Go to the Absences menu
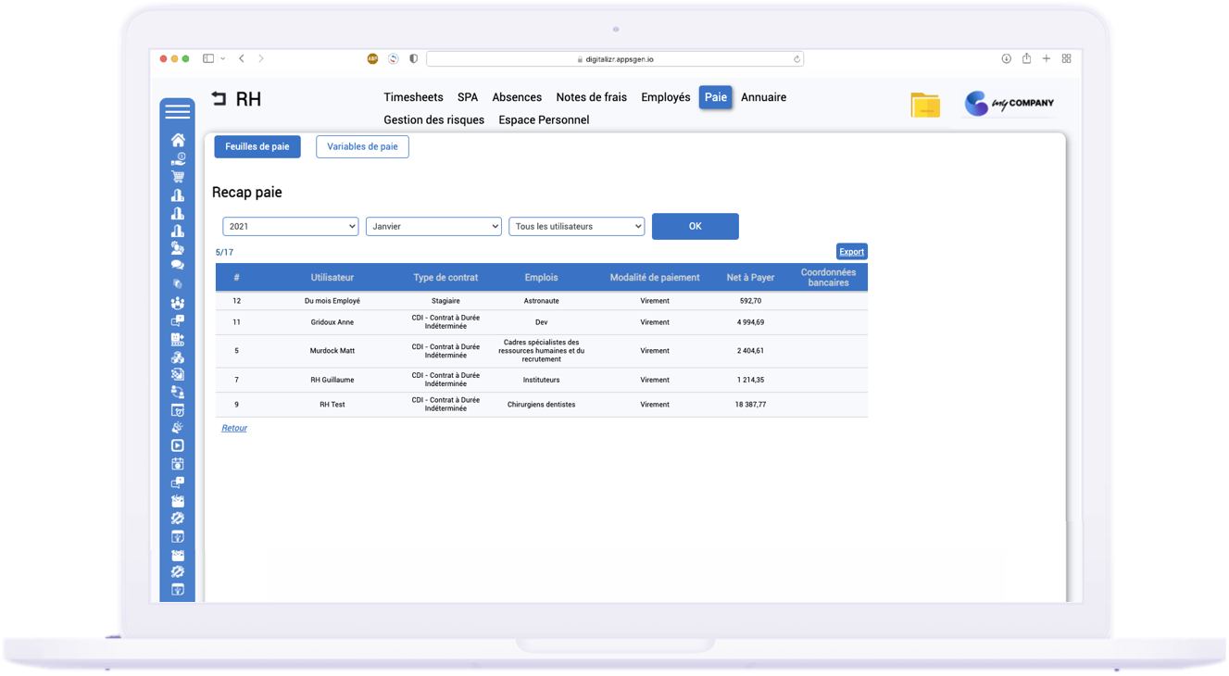 click(x=517, y=97)
